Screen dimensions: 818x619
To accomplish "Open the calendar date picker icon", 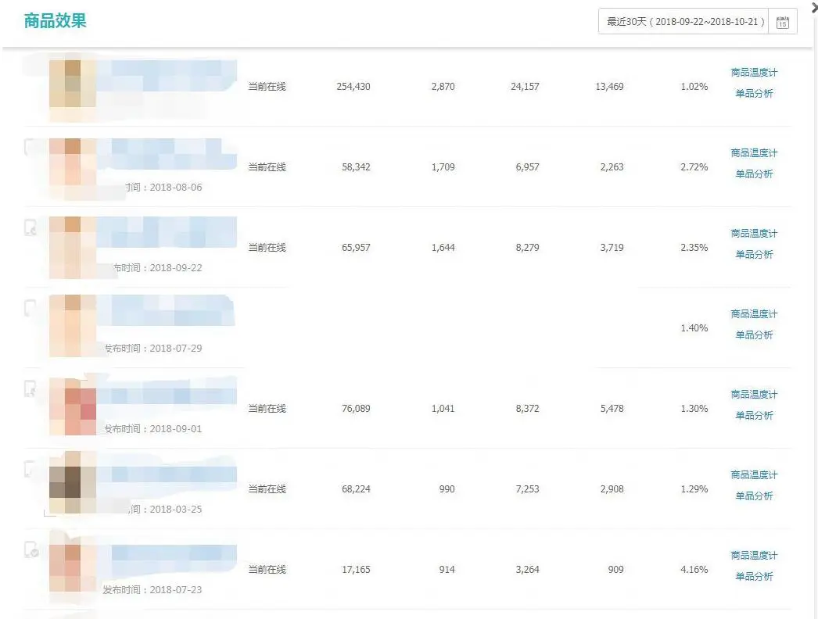I will tap(782, 22).
